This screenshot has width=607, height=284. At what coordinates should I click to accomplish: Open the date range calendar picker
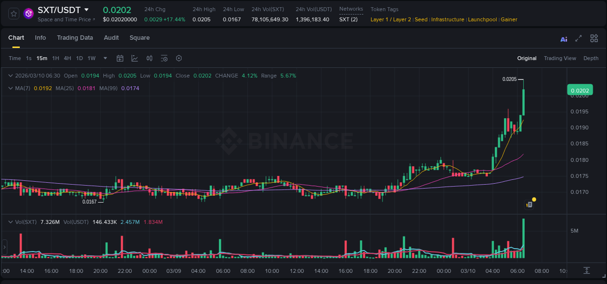[x=120, y=58]
